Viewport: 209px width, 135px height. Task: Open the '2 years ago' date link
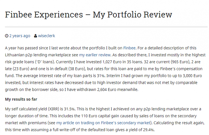coord(20,36)
